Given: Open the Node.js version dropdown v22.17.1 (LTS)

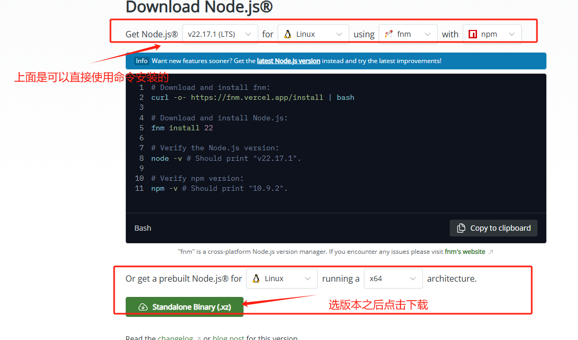Looking at the screenshot, I should (x=220, y=34).
